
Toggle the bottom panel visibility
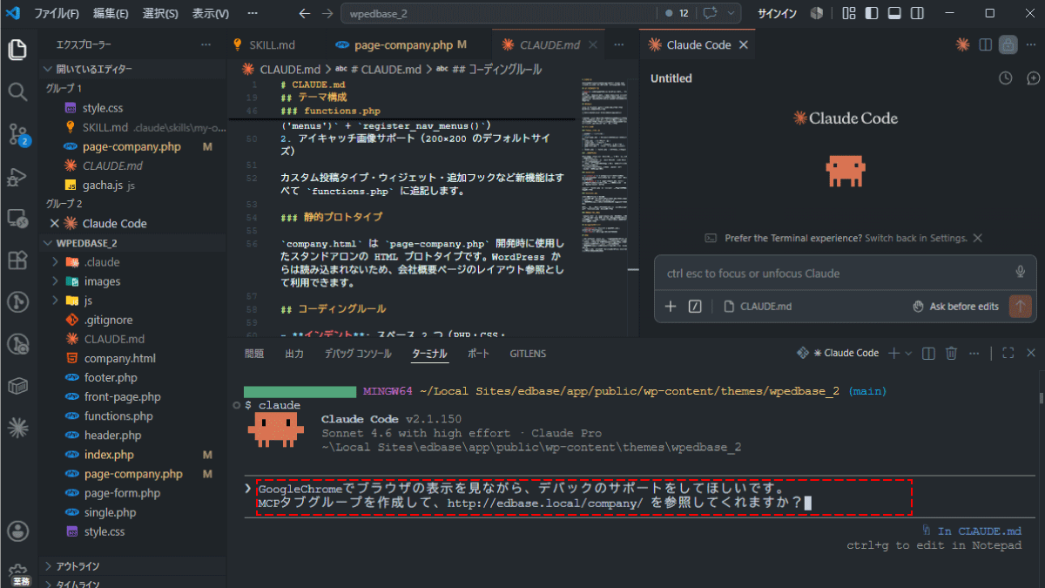pos(894,13)
